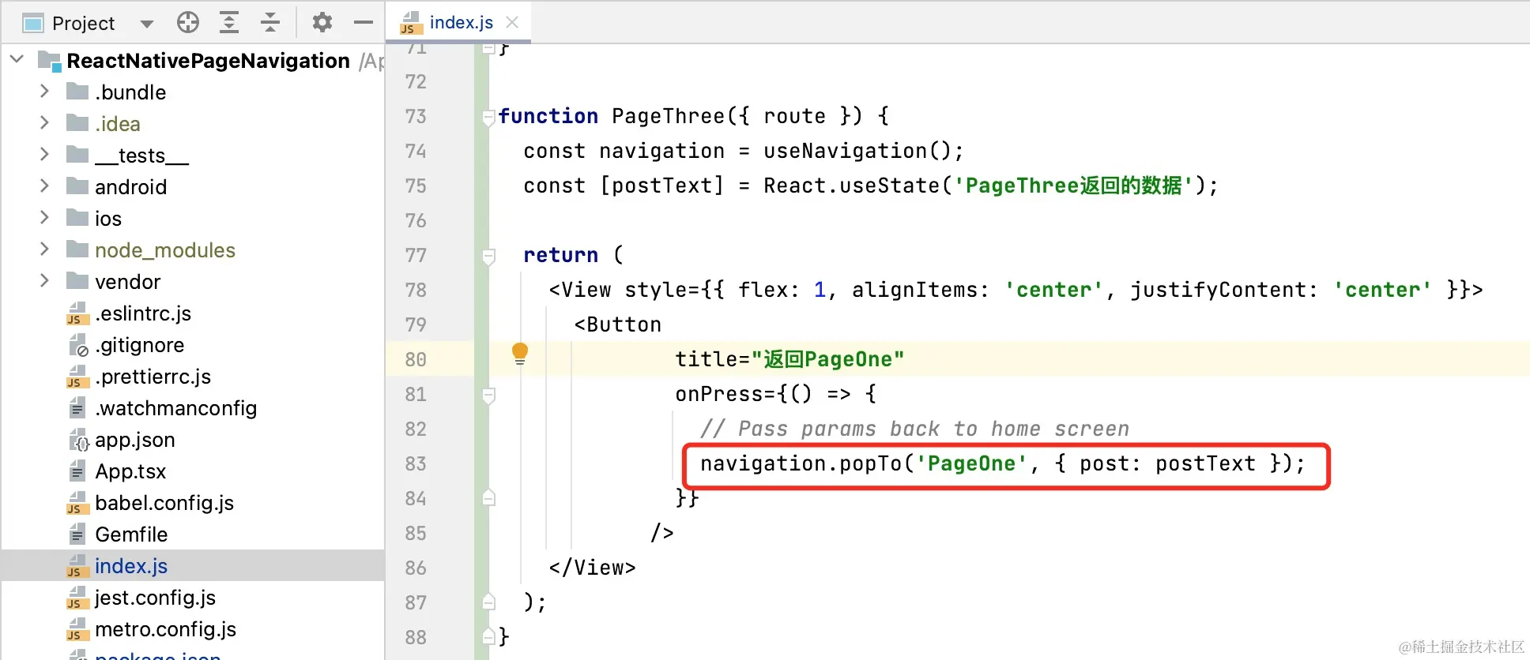Click the fold end marker at line 84
Viewport: 1530px width, 660px height.
[x=488, y=497]
